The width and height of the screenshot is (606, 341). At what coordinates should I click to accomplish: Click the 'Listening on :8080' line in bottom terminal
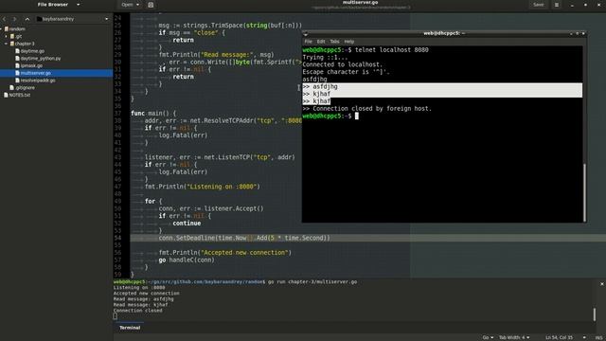tap(139, 288)
